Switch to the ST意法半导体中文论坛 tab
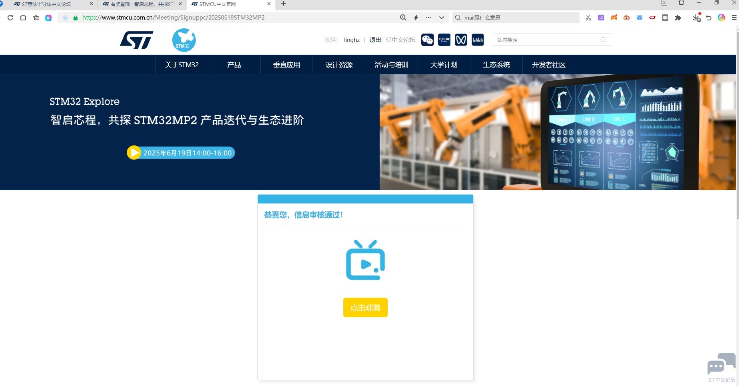The width and height of the screenshot is (739, 386). [x=46, y=4]
